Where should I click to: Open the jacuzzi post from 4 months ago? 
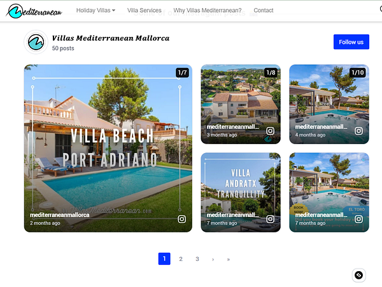tap(329, 104)
